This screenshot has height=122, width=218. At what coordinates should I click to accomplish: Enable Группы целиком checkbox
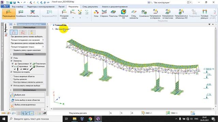coord(12,79)
